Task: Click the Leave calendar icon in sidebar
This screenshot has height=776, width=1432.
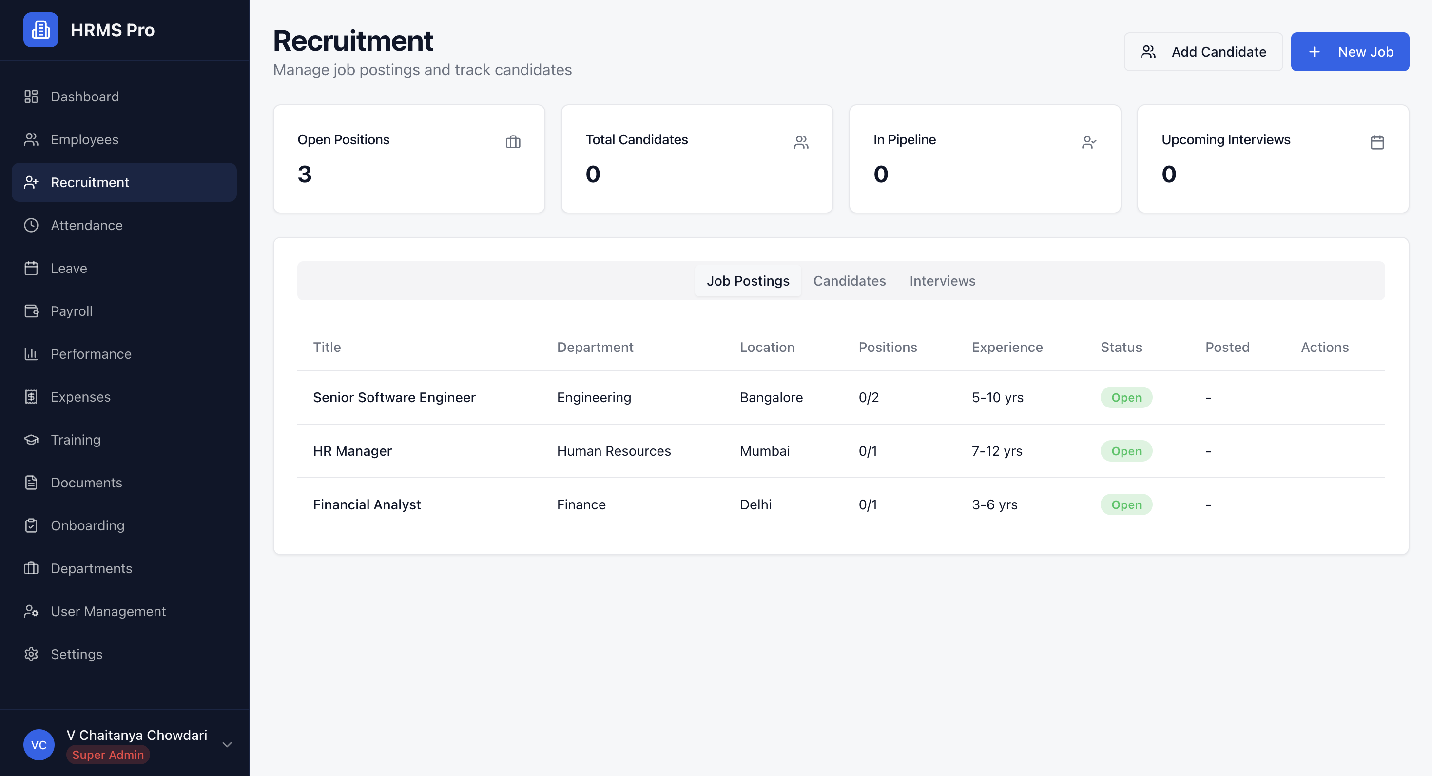Action: [31, 268]
